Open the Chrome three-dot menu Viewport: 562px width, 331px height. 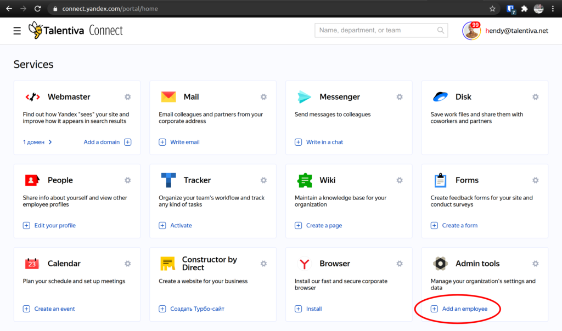pos(553,9)
